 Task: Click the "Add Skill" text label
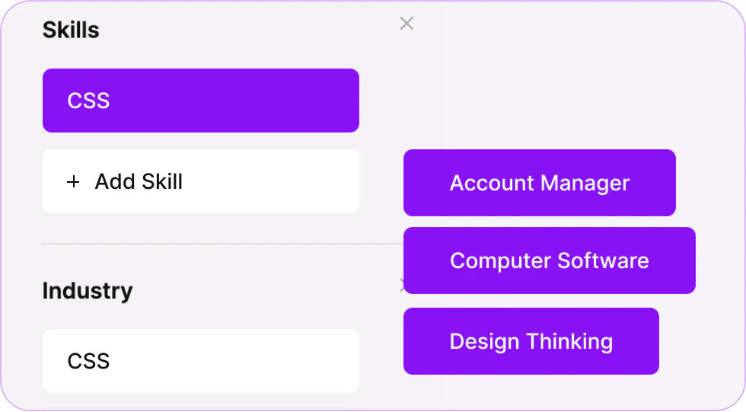[x=139, y=182]
